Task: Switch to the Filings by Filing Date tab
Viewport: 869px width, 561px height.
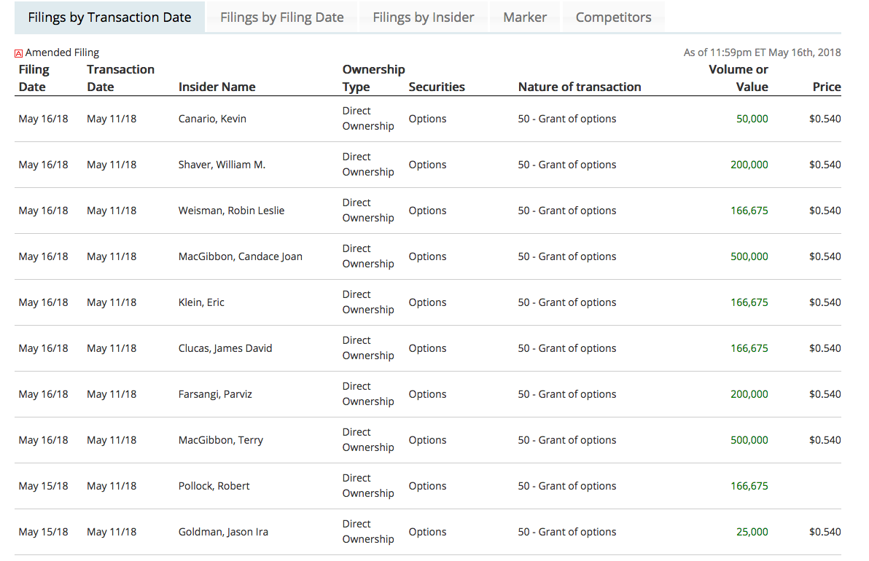Action: [281, 17]
